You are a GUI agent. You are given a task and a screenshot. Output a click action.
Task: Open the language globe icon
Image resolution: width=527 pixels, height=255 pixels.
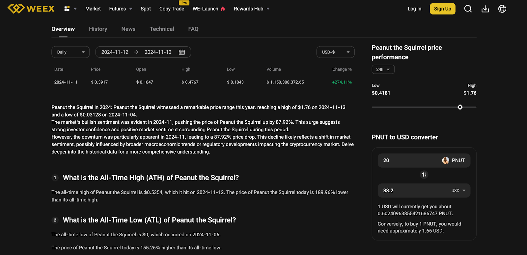[x=502, y=9]
